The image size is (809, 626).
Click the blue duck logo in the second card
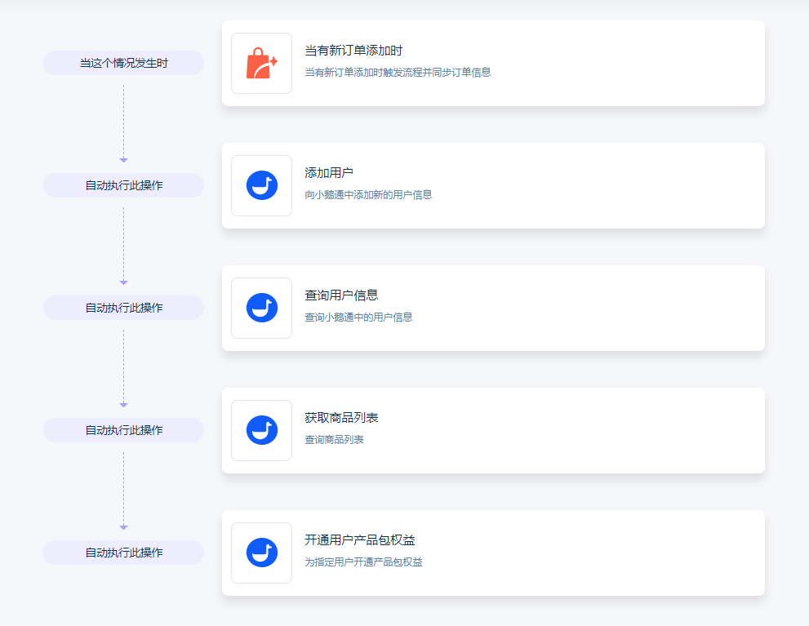261,185
